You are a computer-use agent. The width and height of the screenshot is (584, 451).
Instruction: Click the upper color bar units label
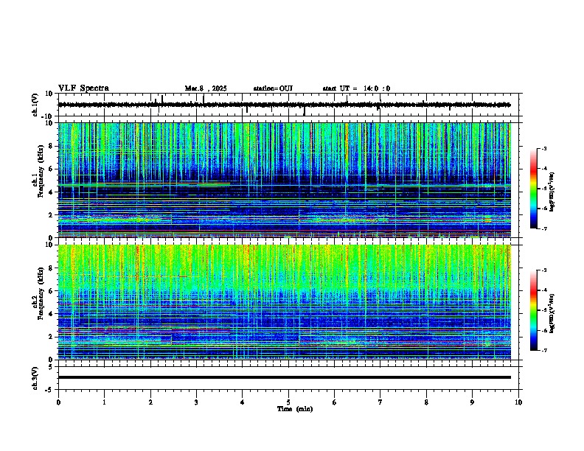coord(552,192)
